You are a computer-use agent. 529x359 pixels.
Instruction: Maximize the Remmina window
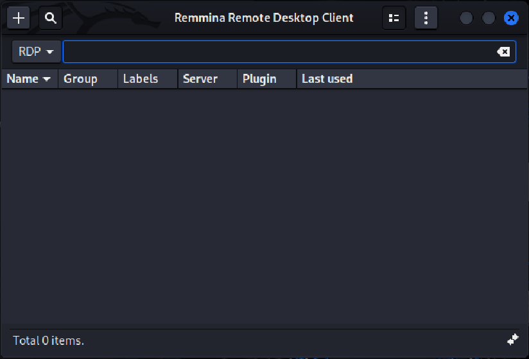[489, 18]
